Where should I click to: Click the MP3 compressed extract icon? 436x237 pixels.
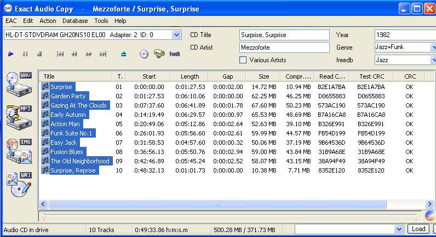pyautogui.click(x=19, y=116)
